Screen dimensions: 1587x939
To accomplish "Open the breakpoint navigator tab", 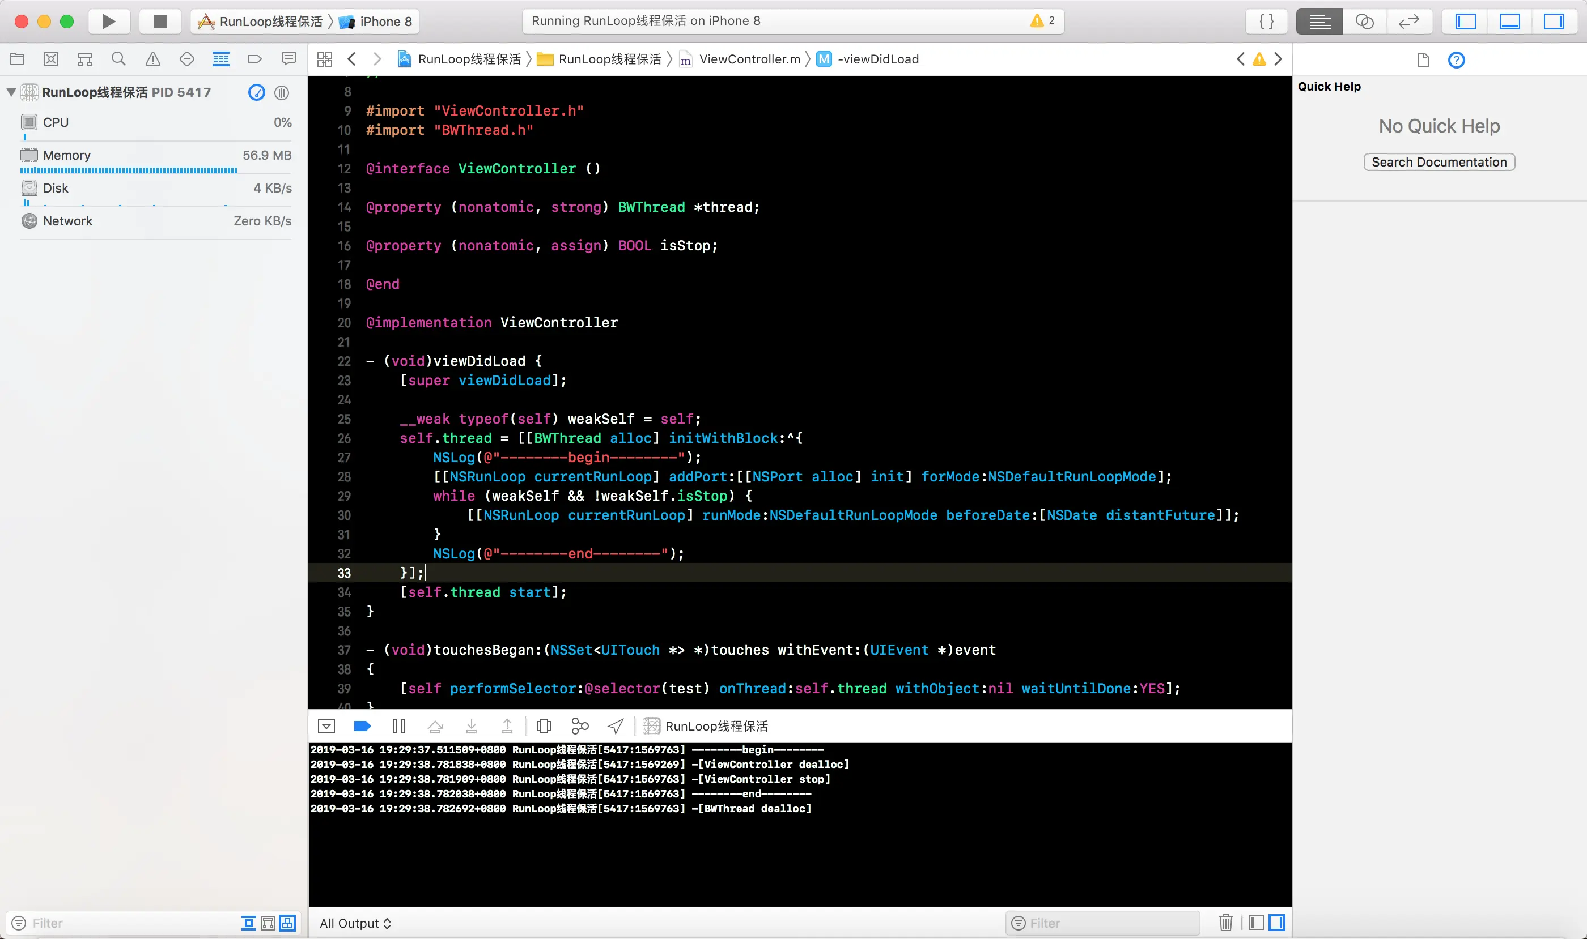I will click(x=254, y=59).
